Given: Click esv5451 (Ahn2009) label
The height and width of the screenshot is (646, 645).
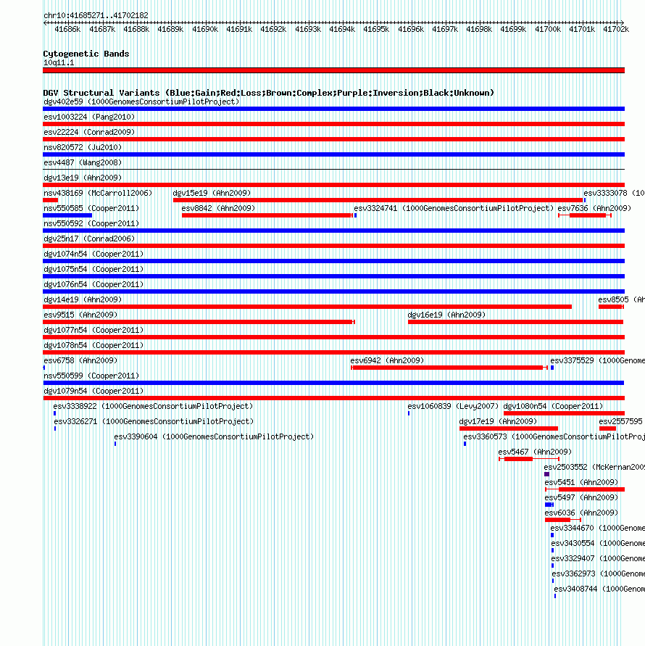Looking at the screenshot, I should pyautogui.click(x=581, y=483).
